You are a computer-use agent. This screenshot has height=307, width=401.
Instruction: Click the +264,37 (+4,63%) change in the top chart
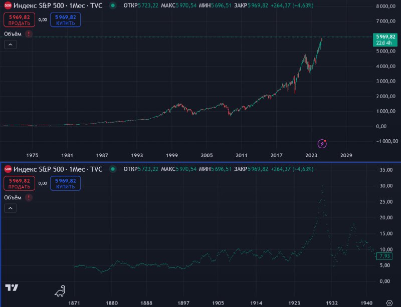point(292,6)
